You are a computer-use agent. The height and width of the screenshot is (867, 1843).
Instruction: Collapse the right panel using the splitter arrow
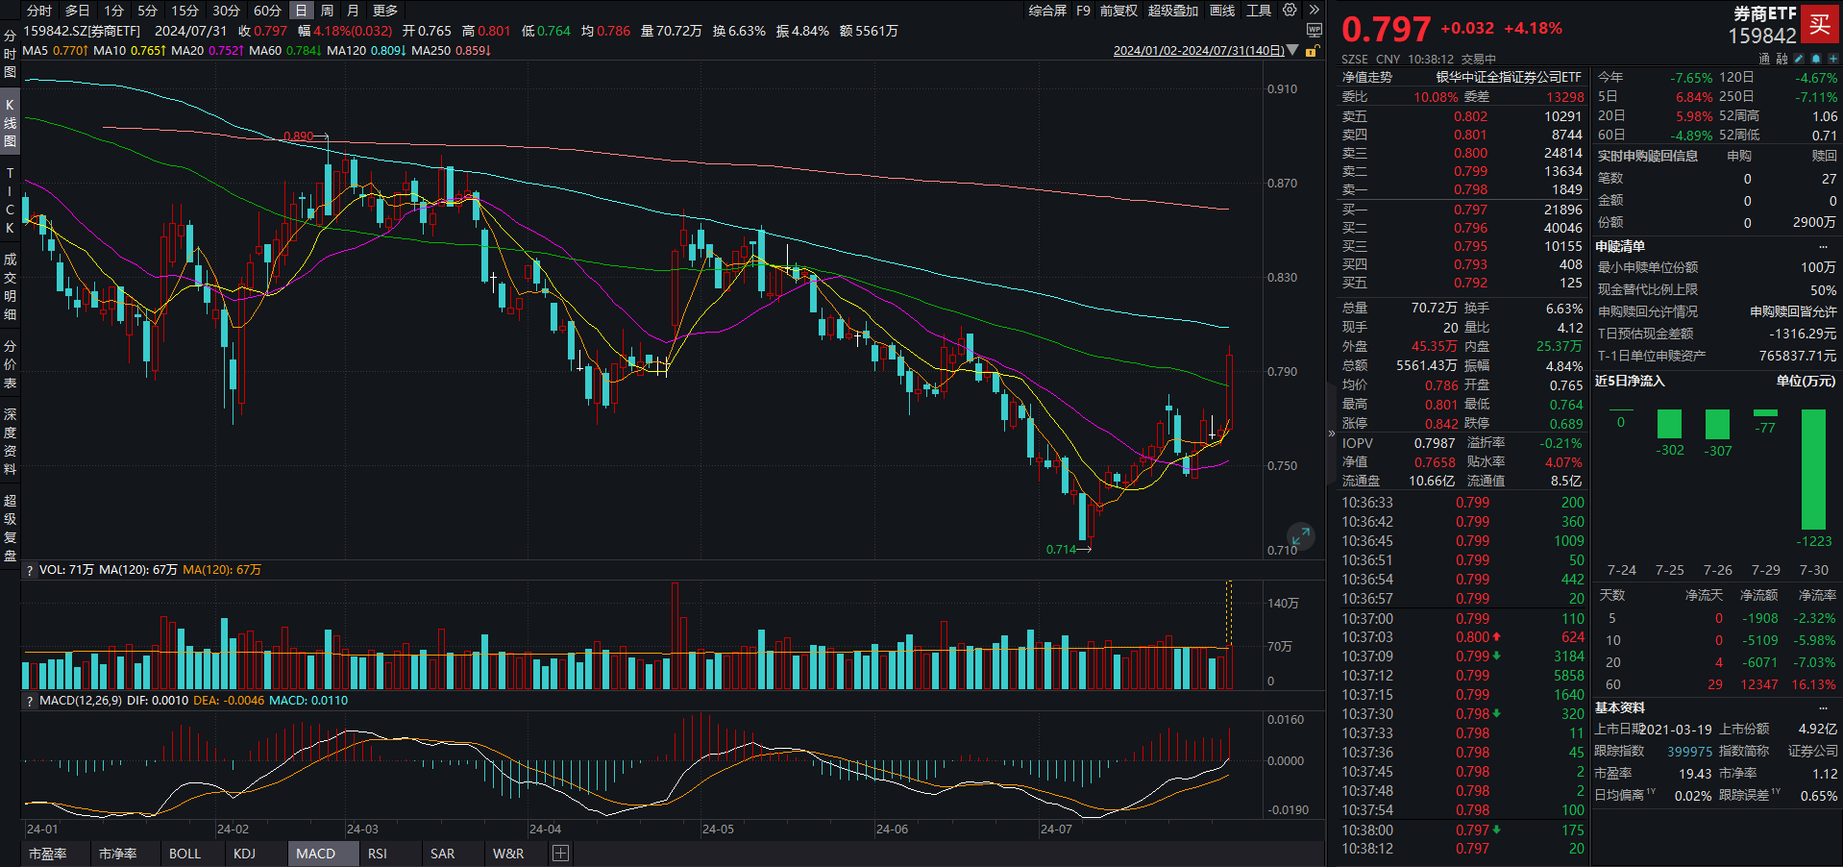pos(1332,433)
